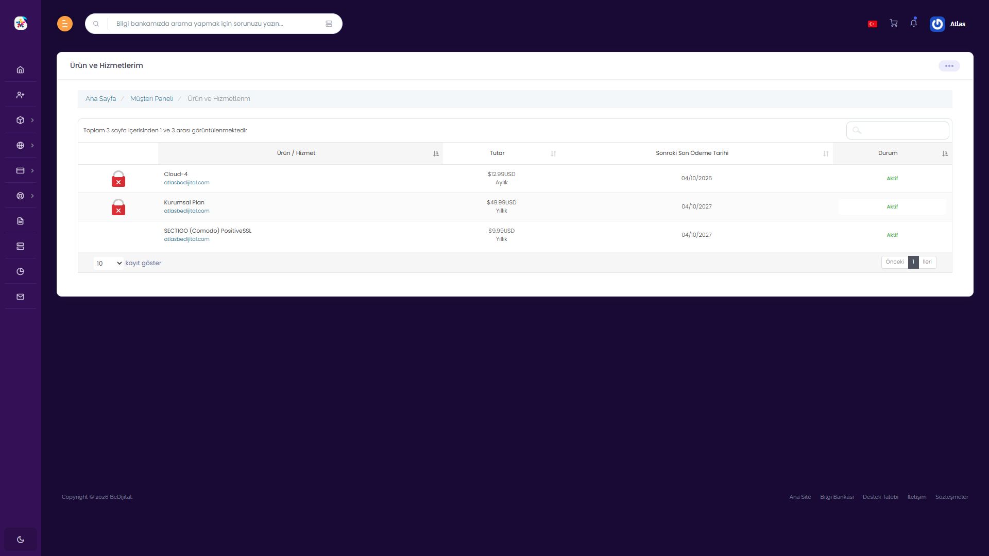
Task: Open the credit card billing icon
Action: 20,170
